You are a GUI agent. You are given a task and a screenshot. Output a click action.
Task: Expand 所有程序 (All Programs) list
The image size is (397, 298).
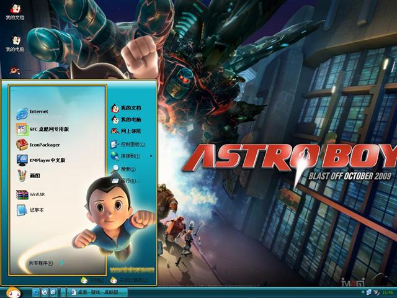(x=43, y=263)
